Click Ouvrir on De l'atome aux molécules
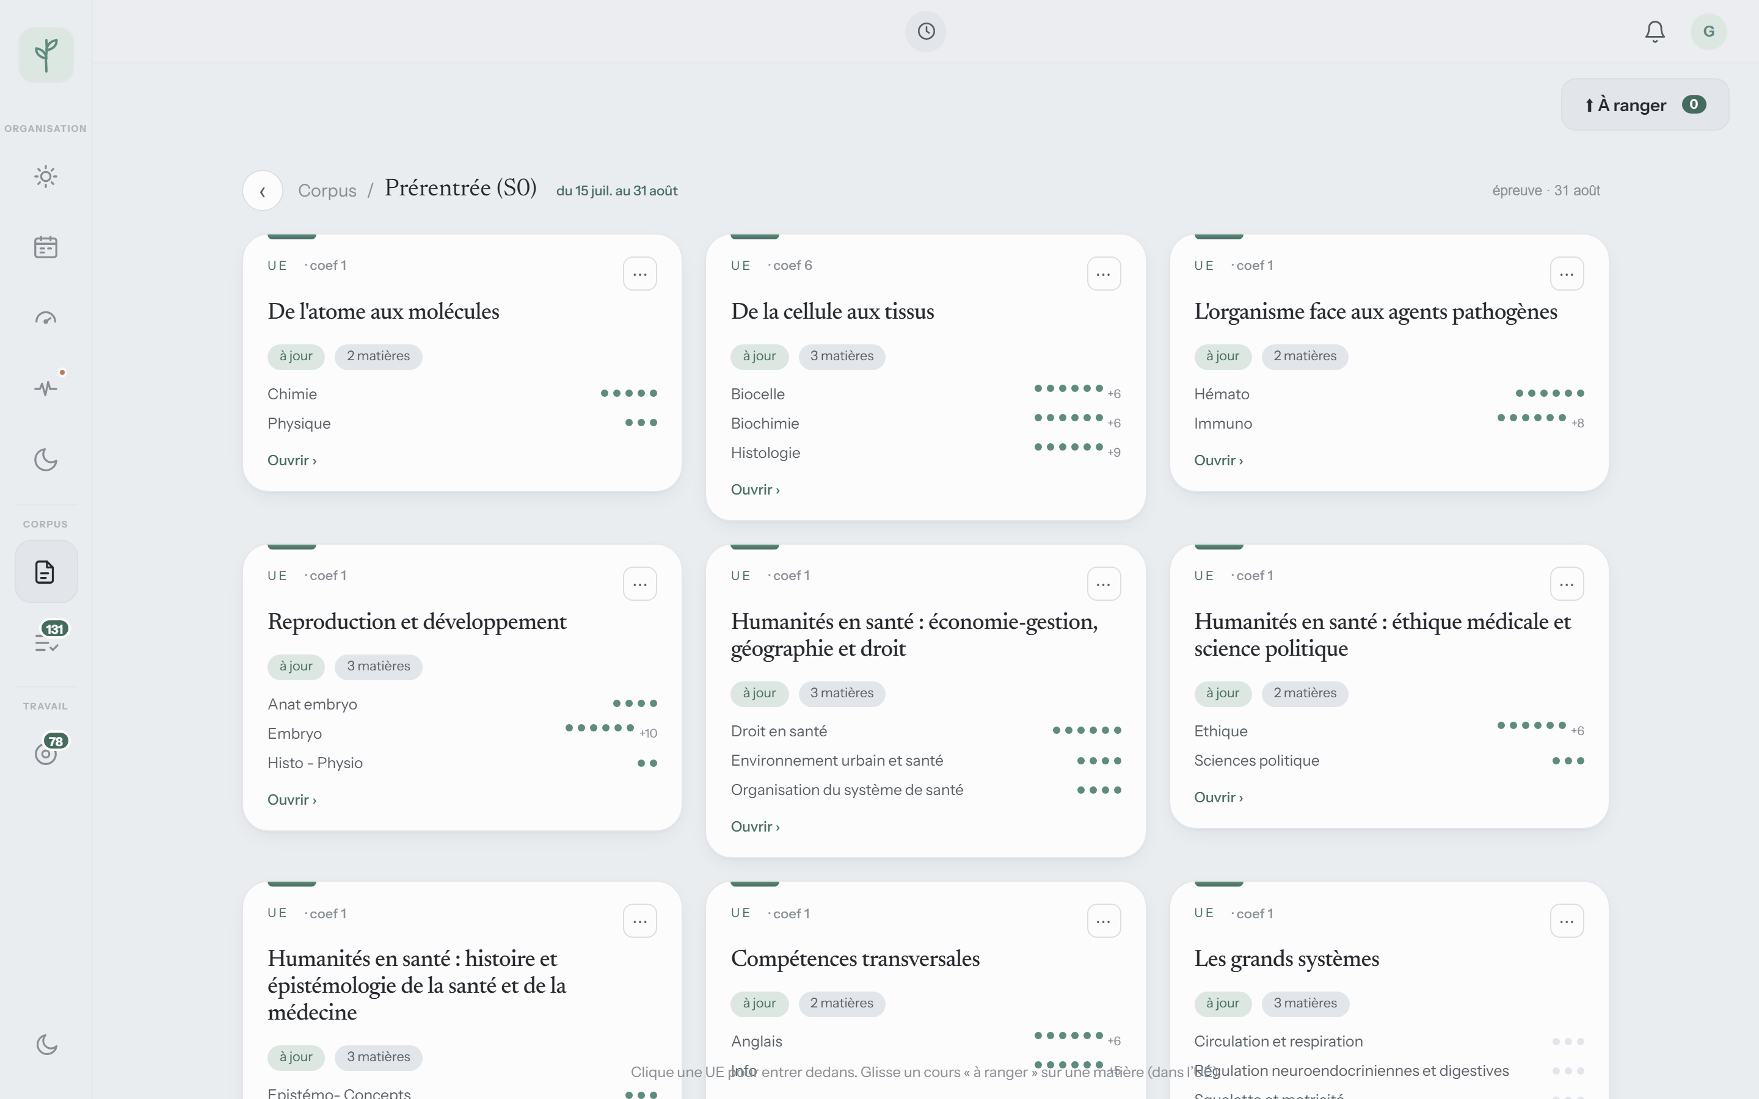This screenshot has height=1099, width=1759. 292,460
